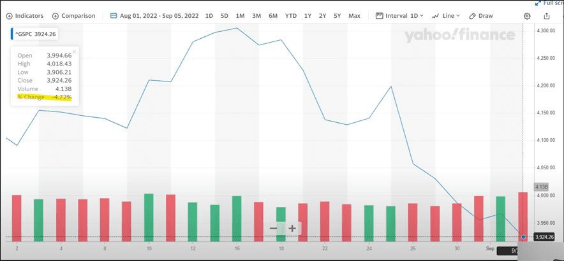Set chart range to Max

(x=354, y=15)
